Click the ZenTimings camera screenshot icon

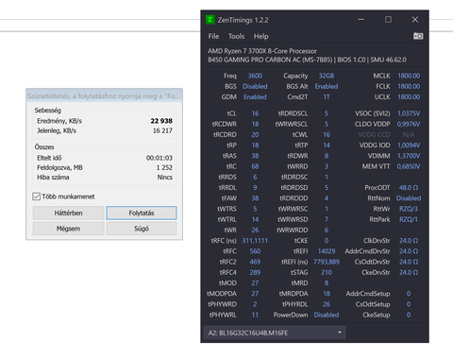point(418,36)
